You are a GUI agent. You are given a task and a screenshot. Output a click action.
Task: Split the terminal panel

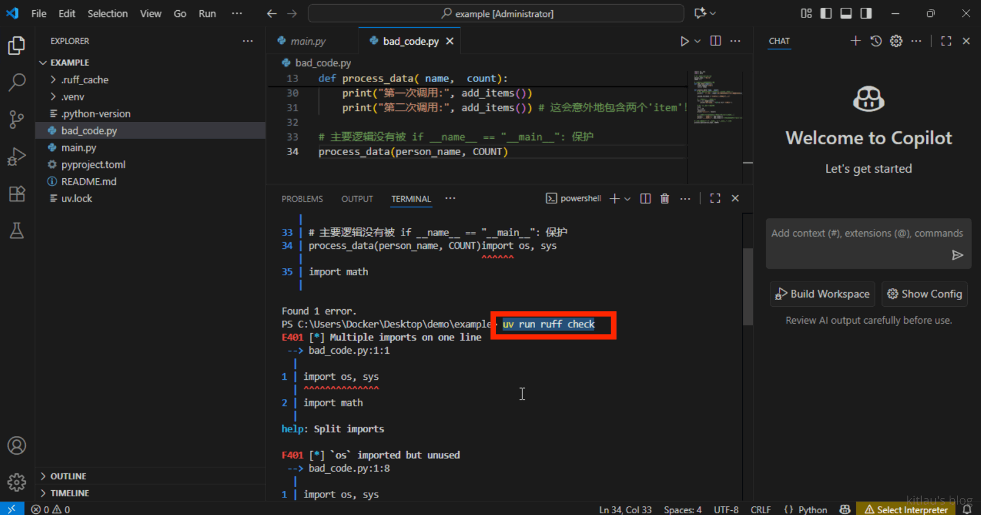(x=645, y=199)
